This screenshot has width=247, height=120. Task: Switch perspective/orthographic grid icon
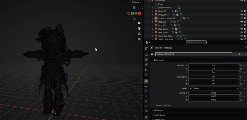coord(139,39)
